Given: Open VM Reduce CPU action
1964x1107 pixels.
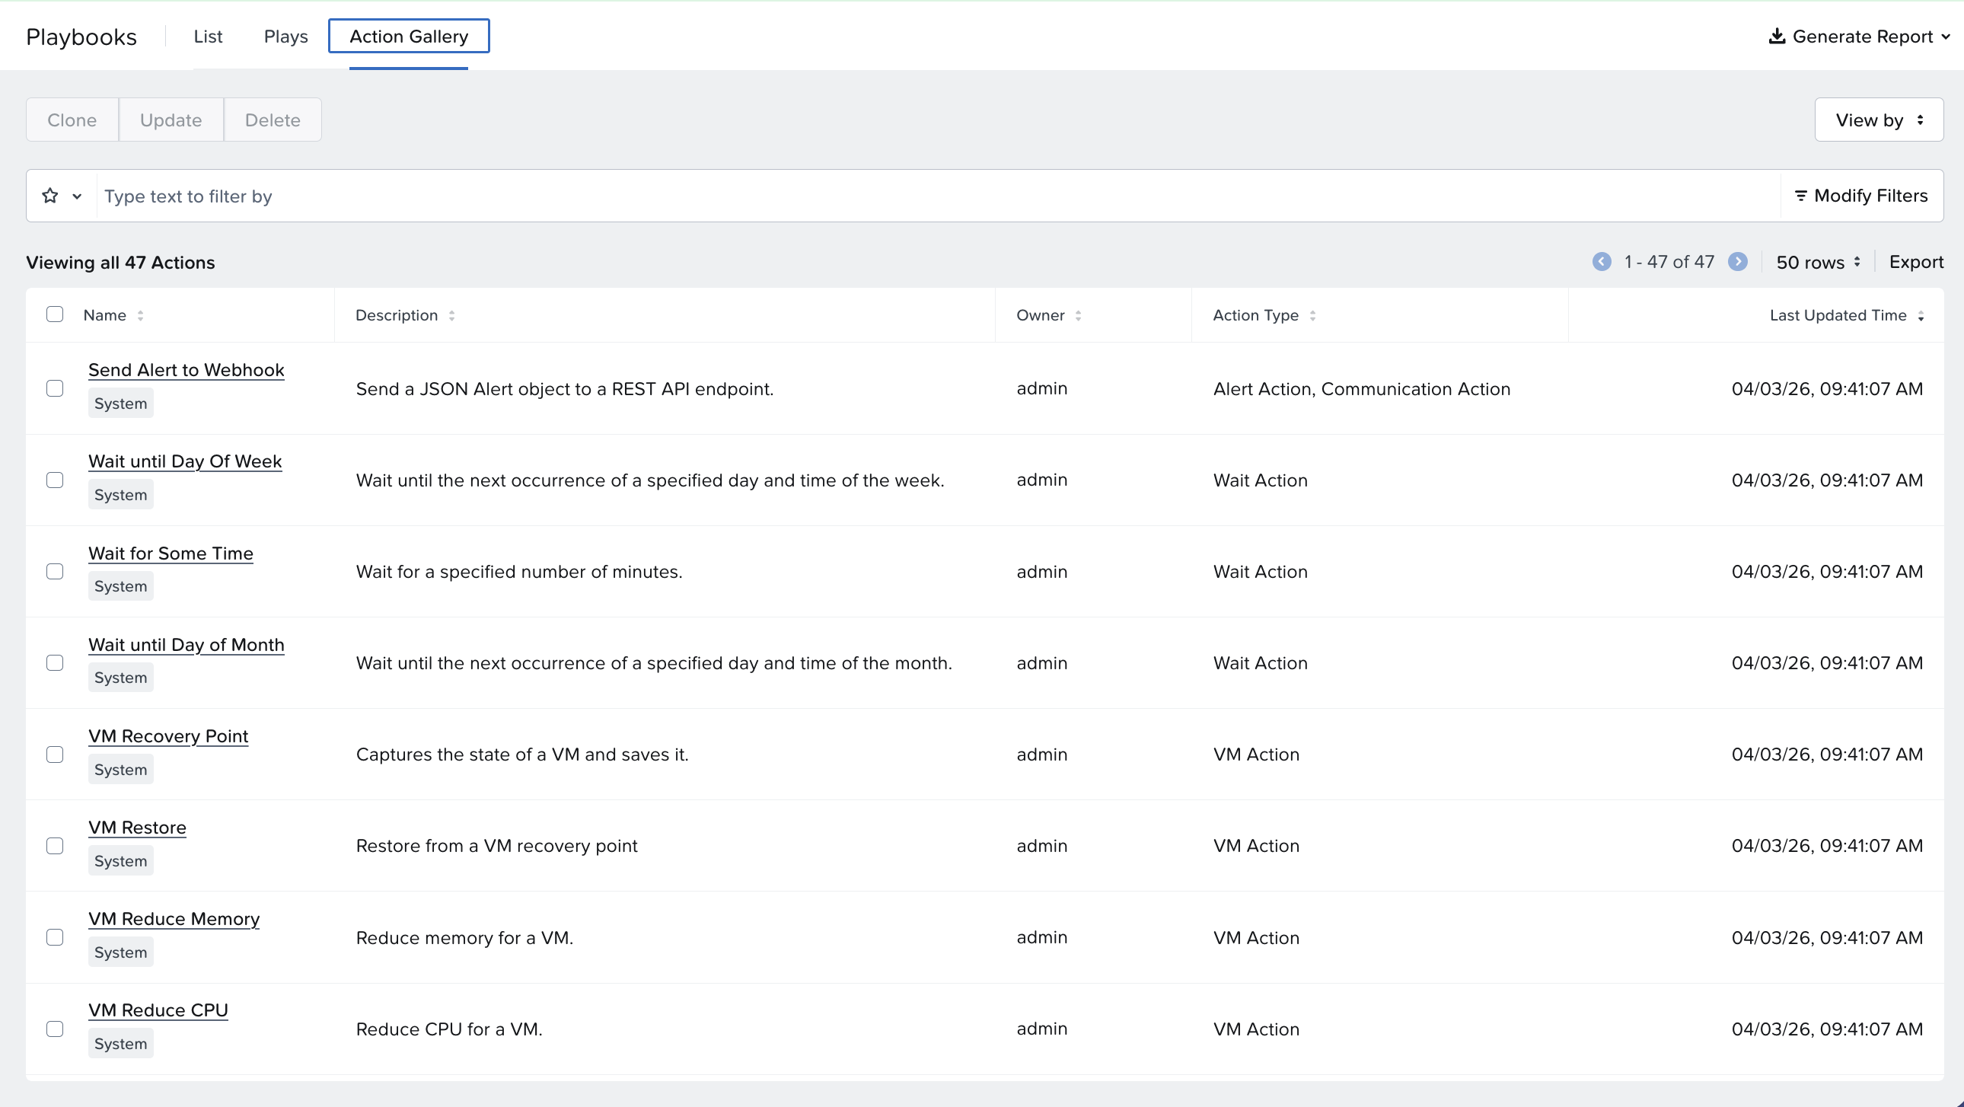Looking at the screenshot, I should point(158,1011).
